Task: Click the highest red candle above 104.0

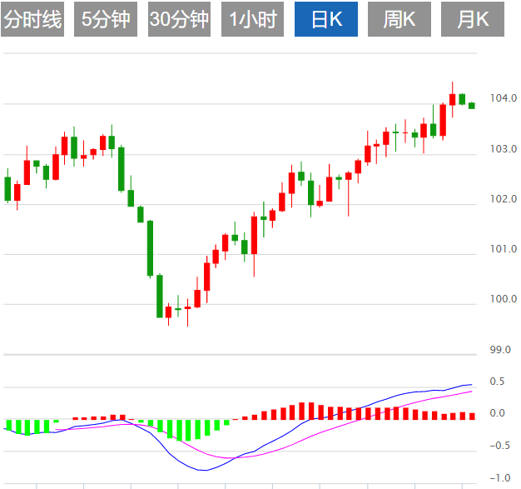Action: coord(453,99)
